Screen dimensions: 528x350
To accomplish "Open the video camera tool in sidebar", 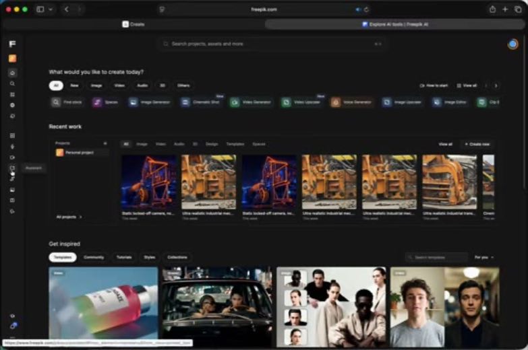I will point(12,157).
